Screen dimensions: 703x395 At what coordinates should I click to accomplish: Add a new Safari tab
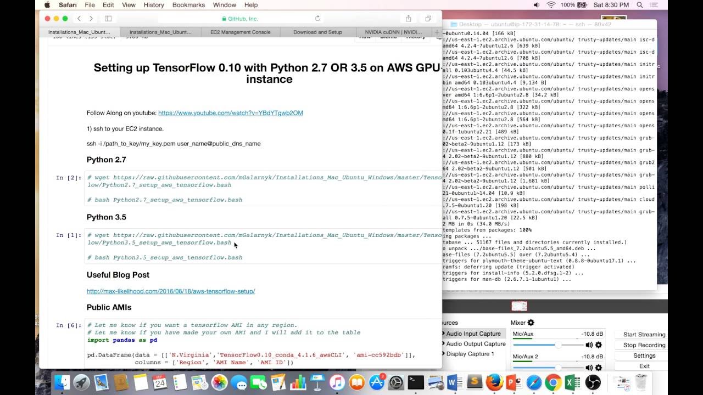click(438, 32)
